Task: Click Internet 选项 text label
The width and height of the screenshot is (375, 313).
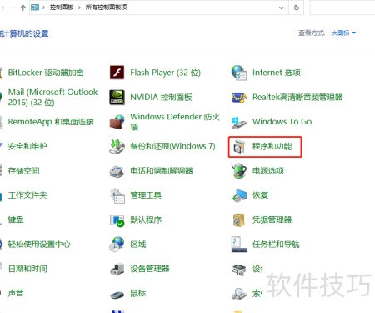Action: [277, 73]
